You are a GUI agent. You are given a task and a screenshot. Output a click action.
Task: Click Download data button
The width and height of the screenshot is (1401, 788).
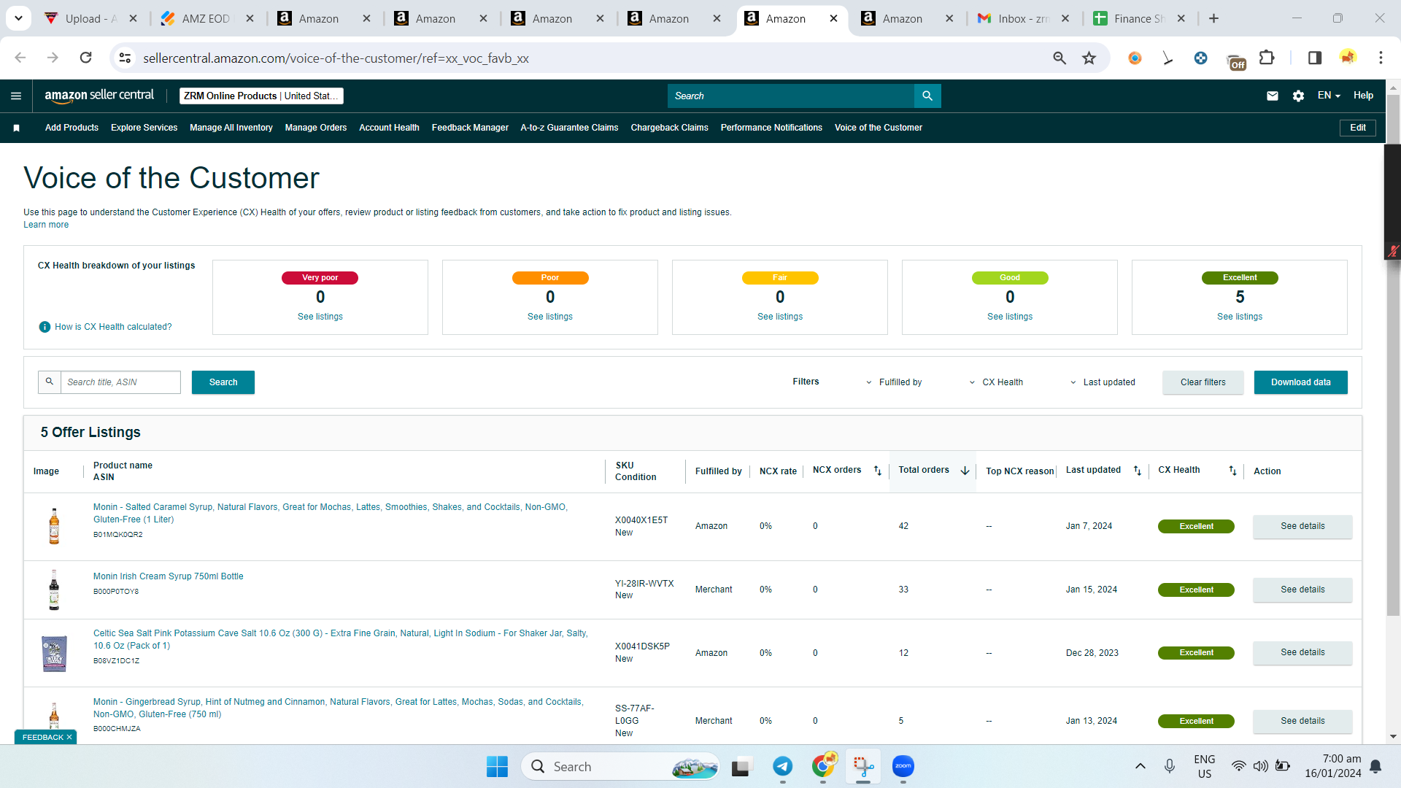pyautogui.click(x=1301, y=382)
